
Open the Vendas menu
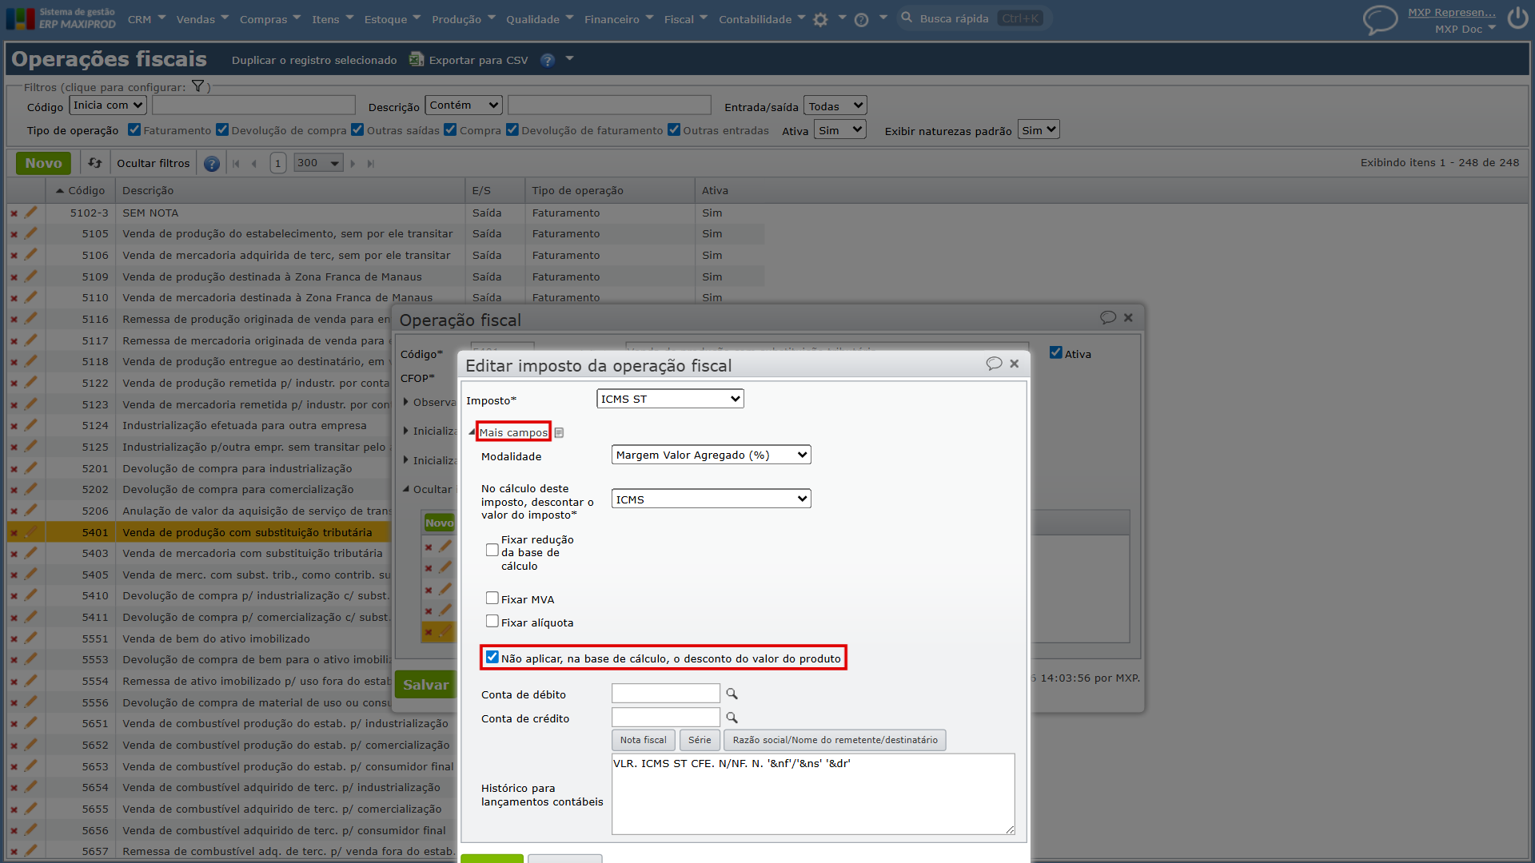(x=201, y=19)
